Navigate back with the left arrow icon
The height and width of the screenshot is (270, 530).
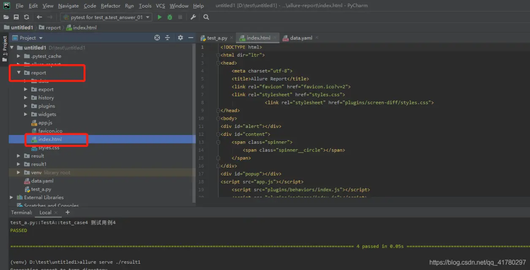(x=39, y=17)
